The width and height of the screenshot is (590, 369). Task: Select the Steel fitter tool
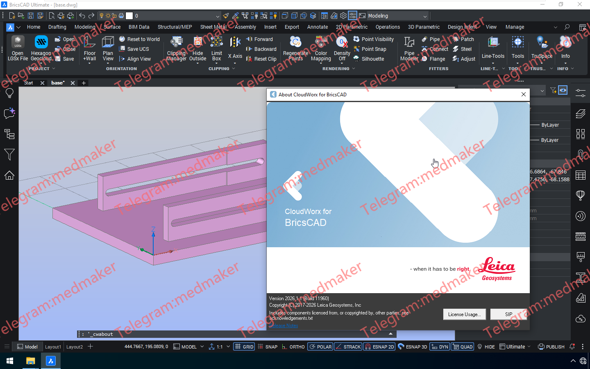(x=462, y=49)
